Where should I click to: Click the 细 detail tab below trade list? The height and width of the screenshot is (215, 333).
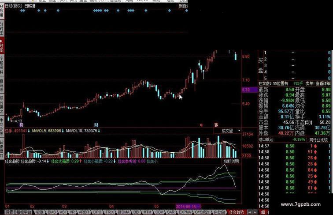coord(263,212)
